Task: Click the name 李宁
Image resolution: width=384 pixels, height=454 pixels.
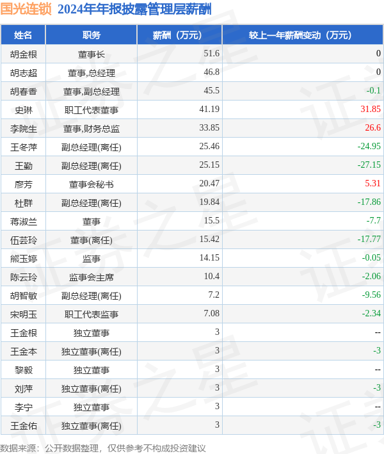Action: click(24, 407)
